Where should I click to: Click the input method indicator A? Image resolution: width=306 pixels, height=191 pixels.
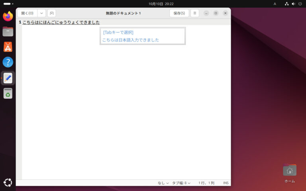pos(275,4)
